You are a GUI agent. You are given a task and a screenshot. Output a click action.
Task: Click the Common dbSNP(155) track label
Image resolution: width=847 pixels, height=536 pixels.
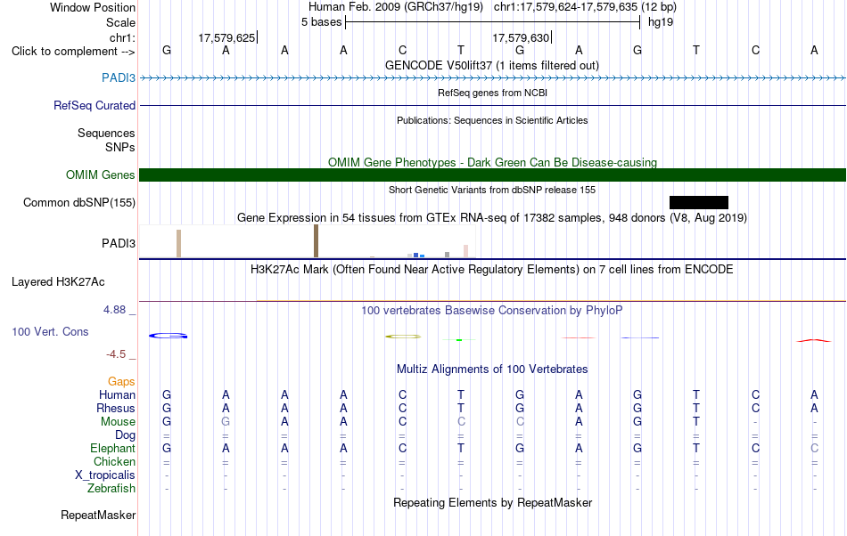pos(78,202)
